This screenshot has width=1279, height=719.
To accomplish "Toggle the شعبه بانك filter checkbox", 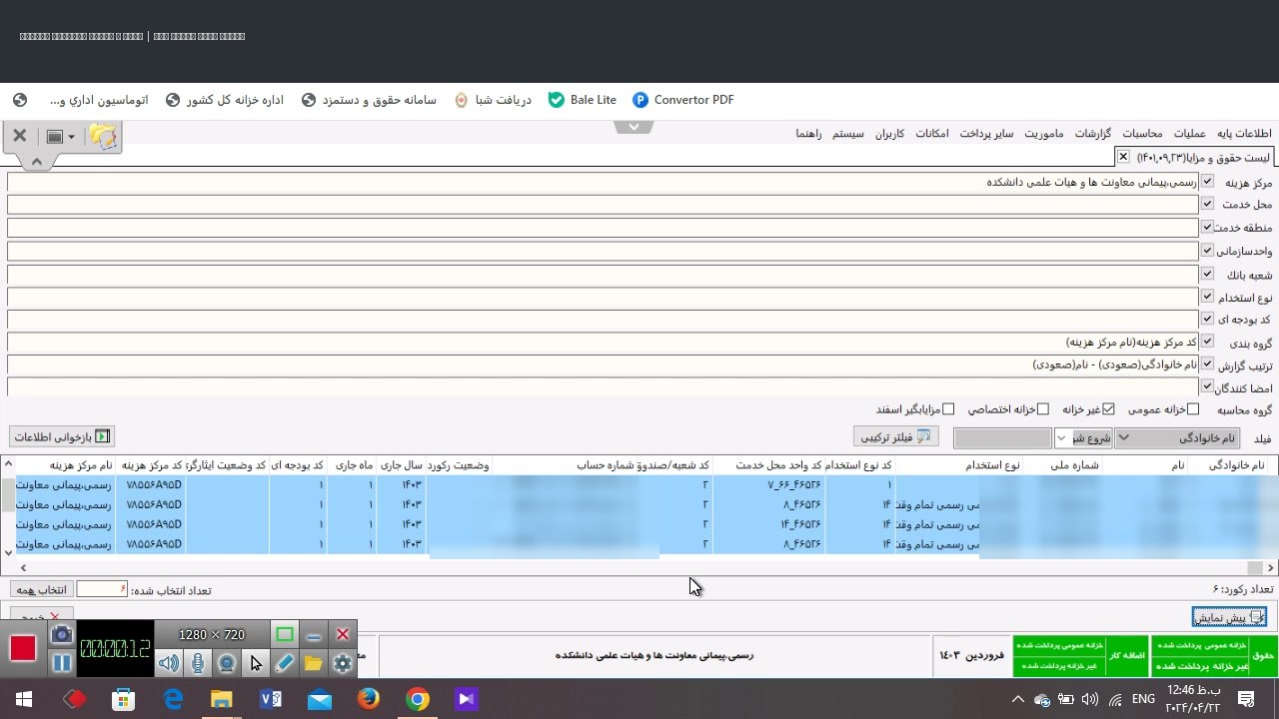I will point(1208,274).
